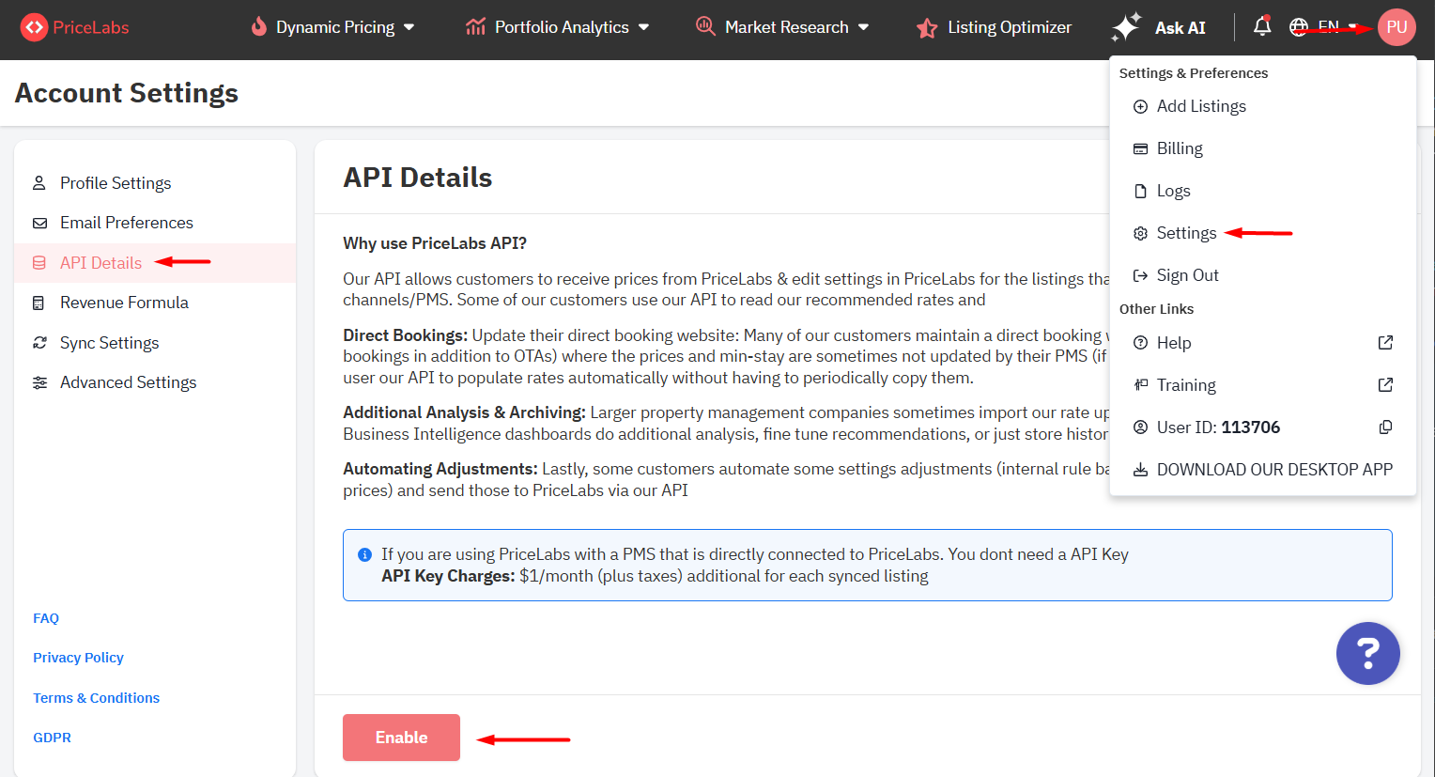The width and height of the screenshot is (1435, 777).
Task: Open the EN language selector
Action: click(x=1325, y=27)
